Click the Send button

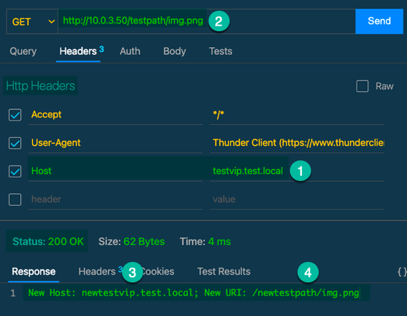[x=379, y=21]
